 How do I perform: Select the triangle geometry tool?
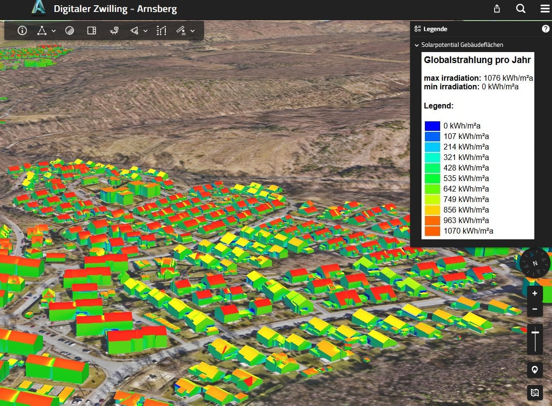point(42,31)
